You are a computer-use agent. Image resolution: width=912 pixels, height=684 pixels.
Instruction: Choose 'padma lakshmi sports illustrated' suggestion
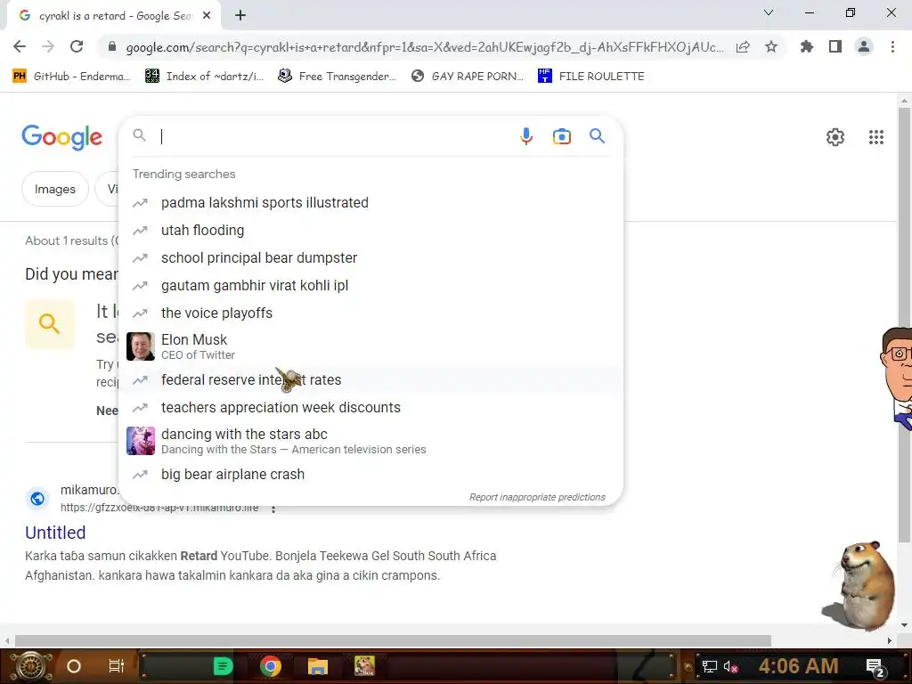point(370,202)
